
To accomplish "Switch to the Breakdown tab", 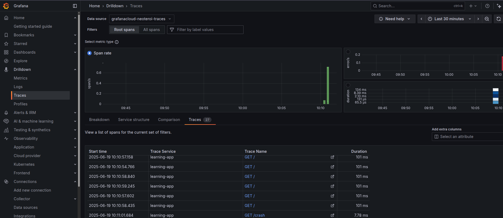I will [99, 120].
